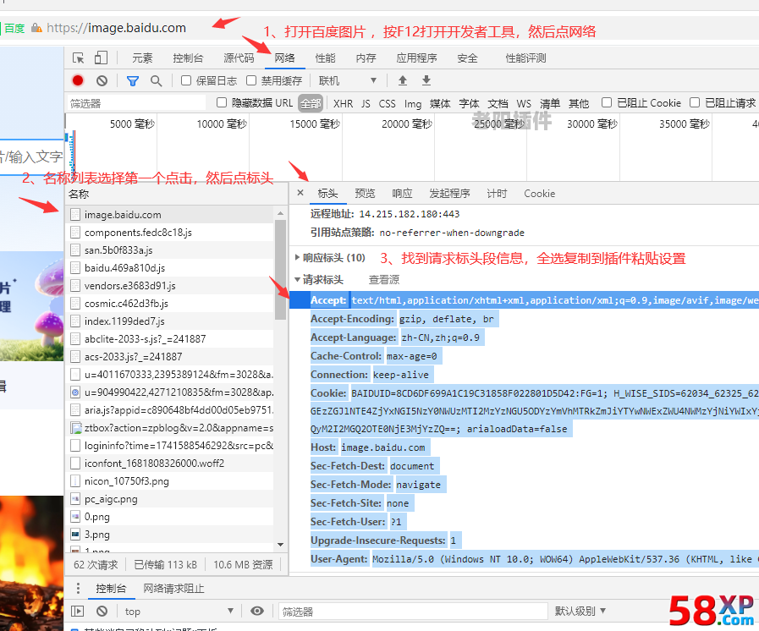Click the network 筛选器 input field
The height and width of the screenshot is (631, 759).
pyautogui.click(x=136, y=103)
